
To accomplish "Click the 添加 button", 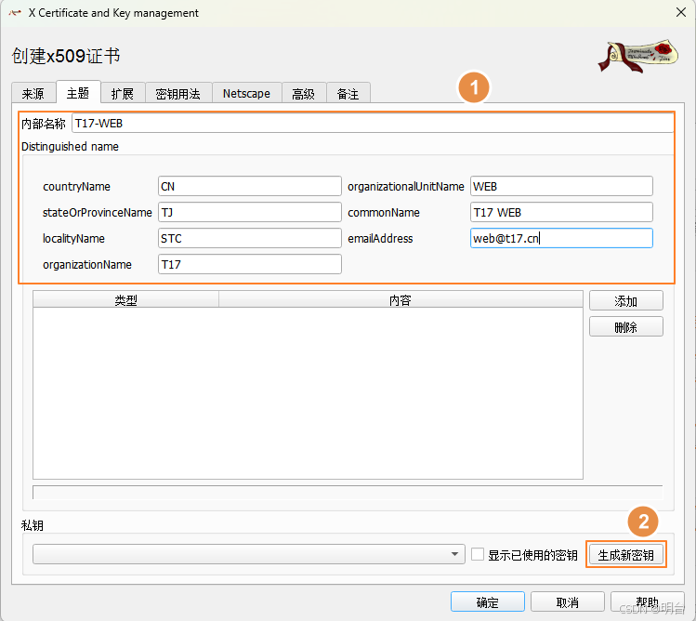I will click(626, 300).
